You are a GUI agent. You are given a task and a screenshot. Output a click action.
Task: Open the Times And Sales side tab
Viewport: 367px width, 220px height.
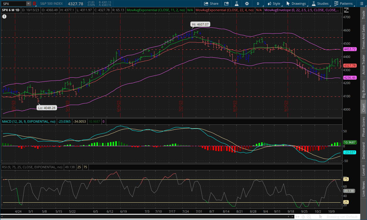363,37
